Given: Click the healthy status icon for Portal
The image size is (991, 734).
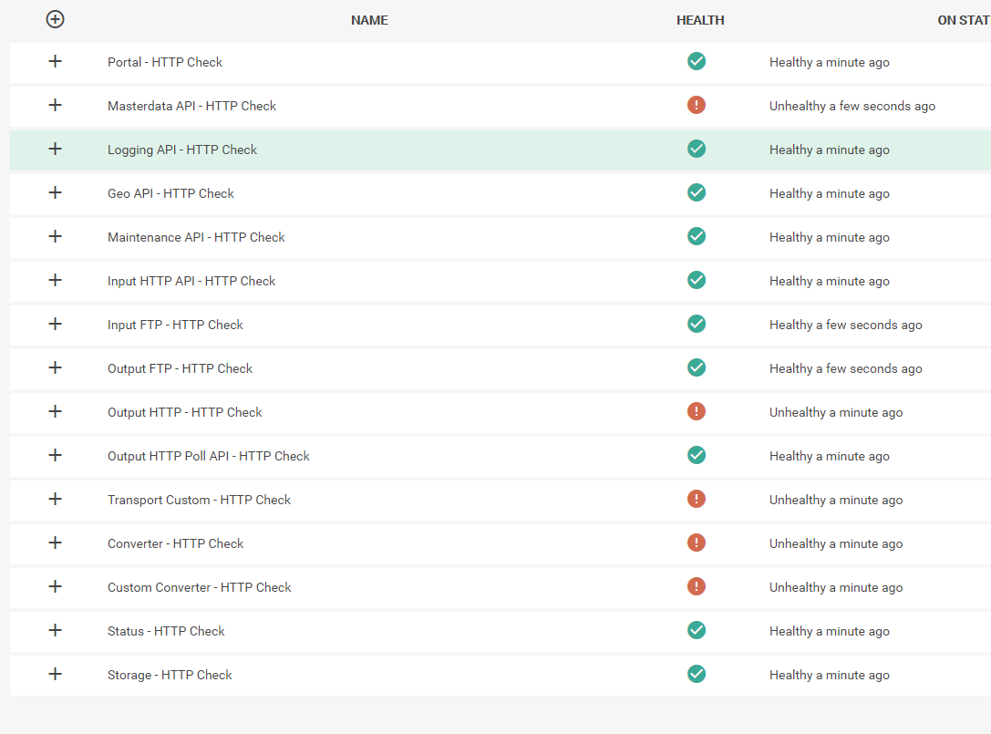Looking at the screenshot, I should click(x=697, y=62).
